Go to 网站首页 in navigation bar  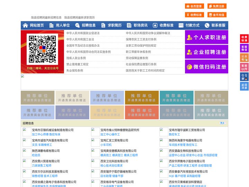(37, 25)
